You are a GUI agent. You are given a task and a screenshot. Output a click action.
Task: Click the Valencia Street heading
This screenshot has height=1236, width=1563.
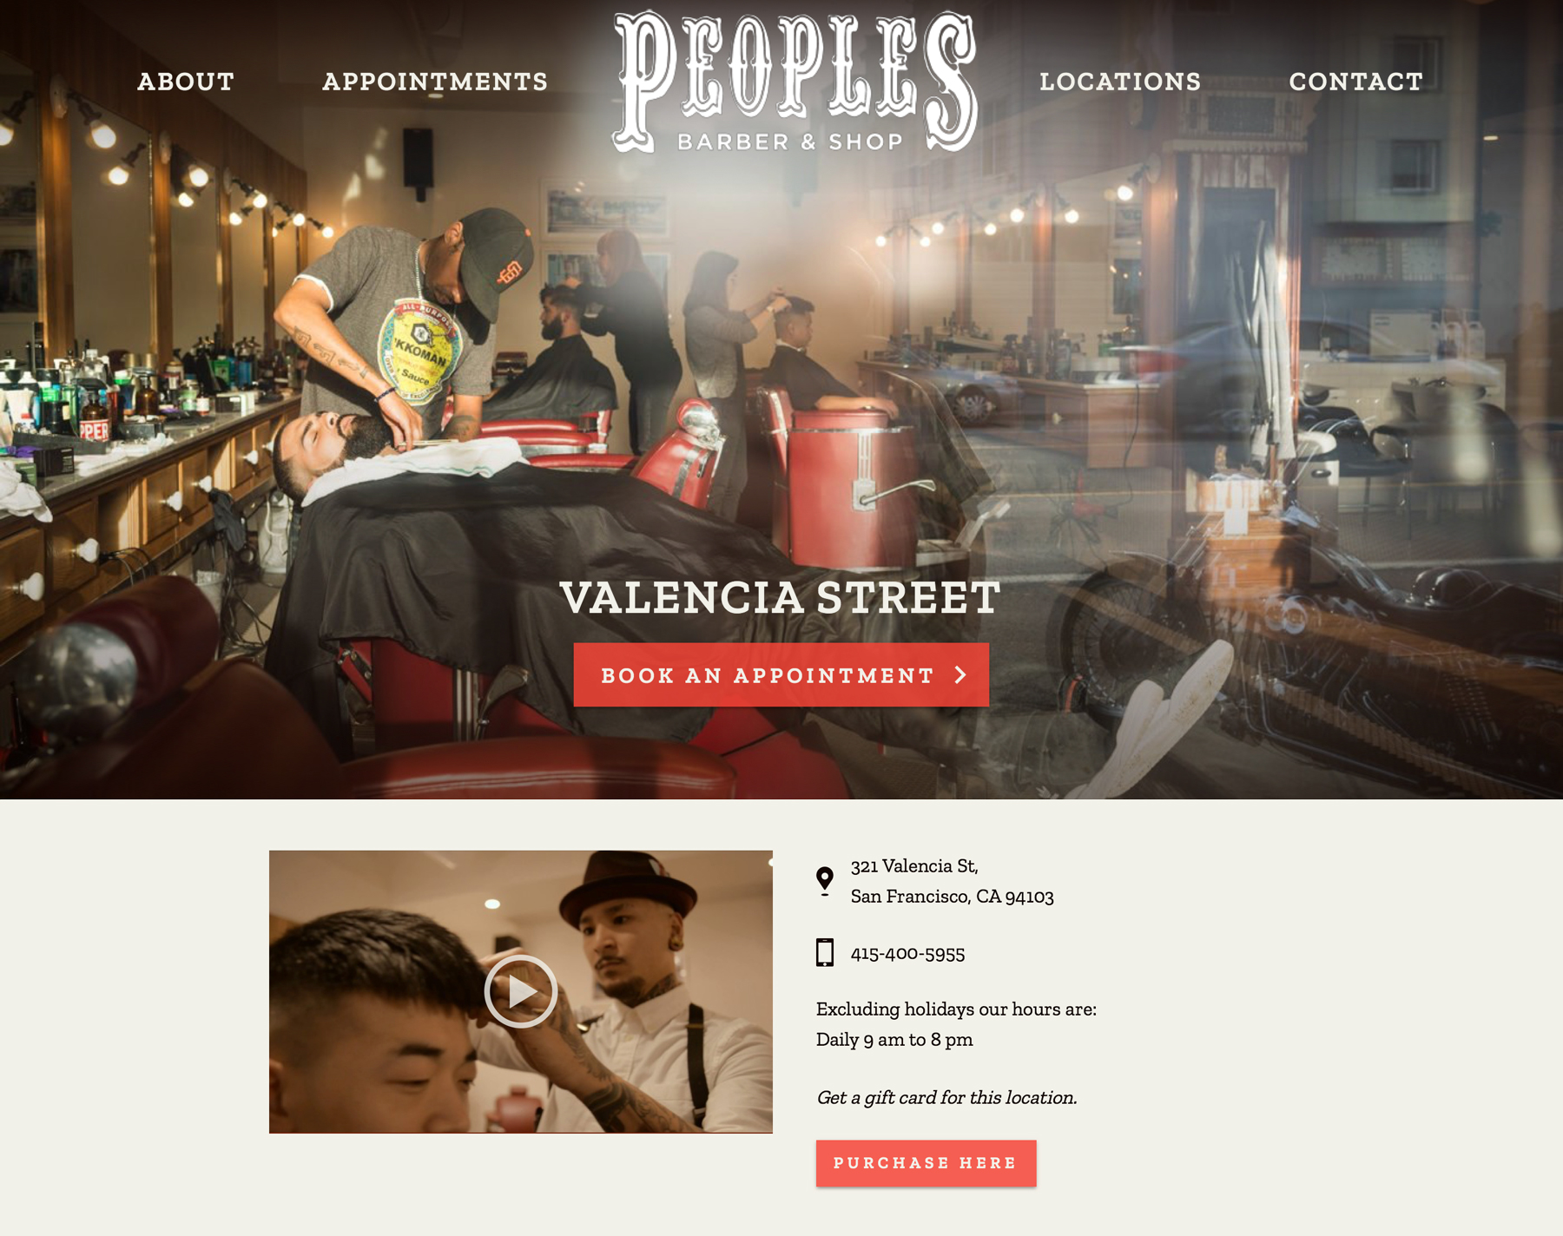tap(781, 597)
